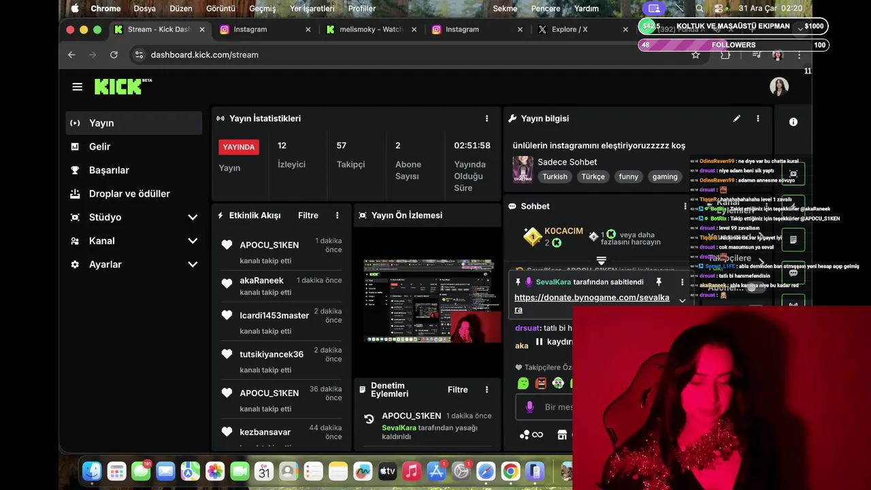Open pinned message three-dot menu

click(x=683, y=282)
